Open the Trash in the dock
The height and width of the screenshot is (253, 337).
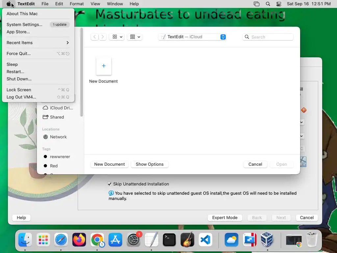click(x=311, y=239)
